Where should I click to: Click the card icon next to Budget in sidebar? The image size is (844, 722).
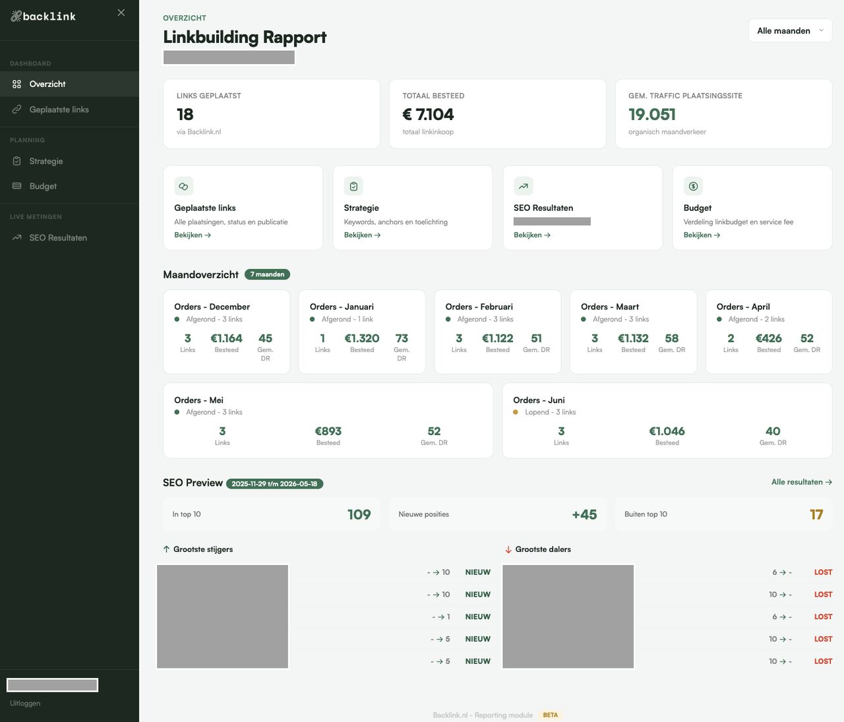17,187
